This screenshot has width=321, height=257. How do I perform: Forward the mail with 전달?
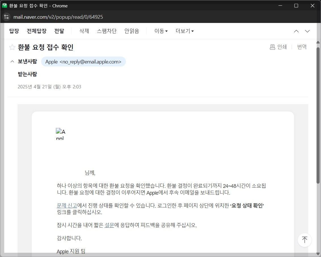59,31
